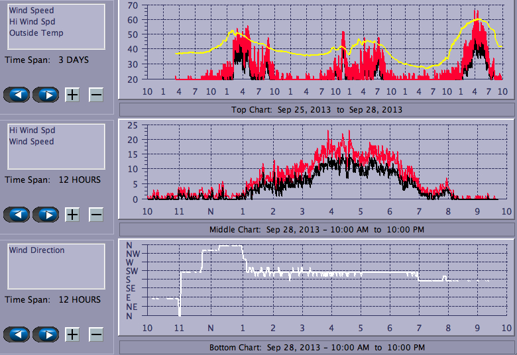
Task: Select Wind Direction in the bottom chart list
Action: click(x=36, y=250)
